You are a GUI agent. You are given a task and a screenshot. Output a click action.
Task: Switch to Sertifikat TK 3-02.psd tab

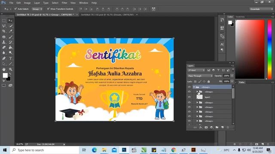point(107,15)
